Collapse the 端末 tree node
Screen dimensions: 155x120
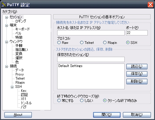pos(6,25)
